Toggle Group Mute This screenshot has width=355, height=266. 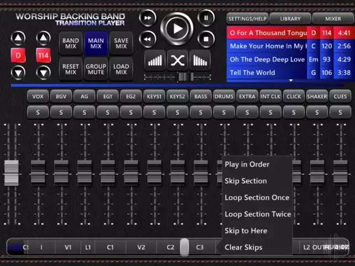point(96,69)
